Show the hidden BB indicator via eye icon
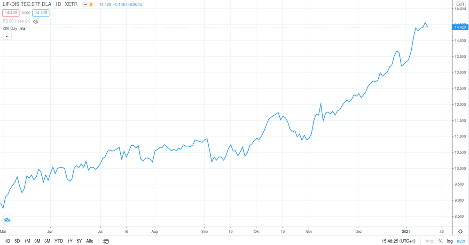The width and height of the screenshot is (469, 245). coord(36,21)
